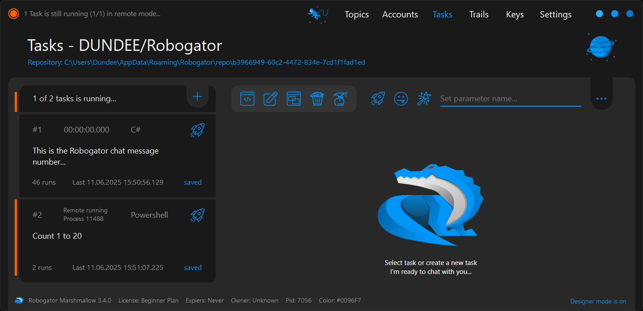Switch to the Trails section
643x311 pixels.
[479, 14]
